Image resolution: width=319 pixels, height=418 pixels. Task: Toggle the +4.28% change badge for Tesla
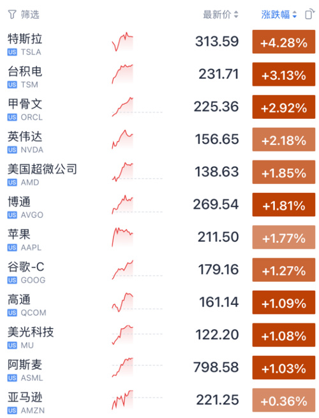(x=284, y=42)
